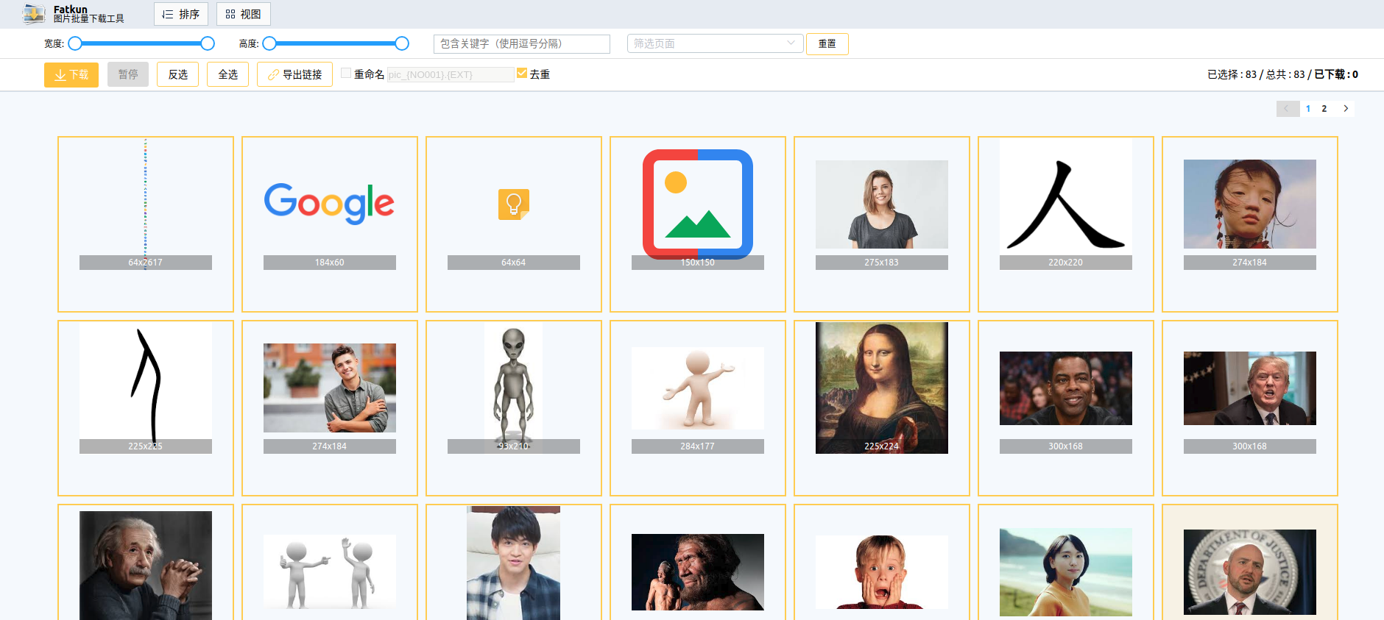
Task: Click the 导出链接 export links button
Action: [x=294, y=74]
